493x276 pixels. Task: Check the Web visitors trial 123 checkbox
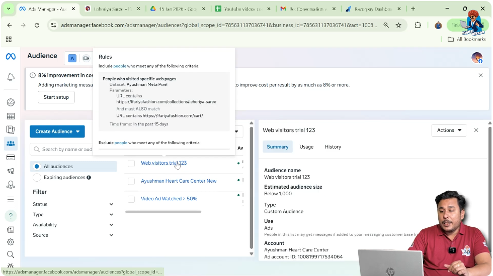[131, 163]
